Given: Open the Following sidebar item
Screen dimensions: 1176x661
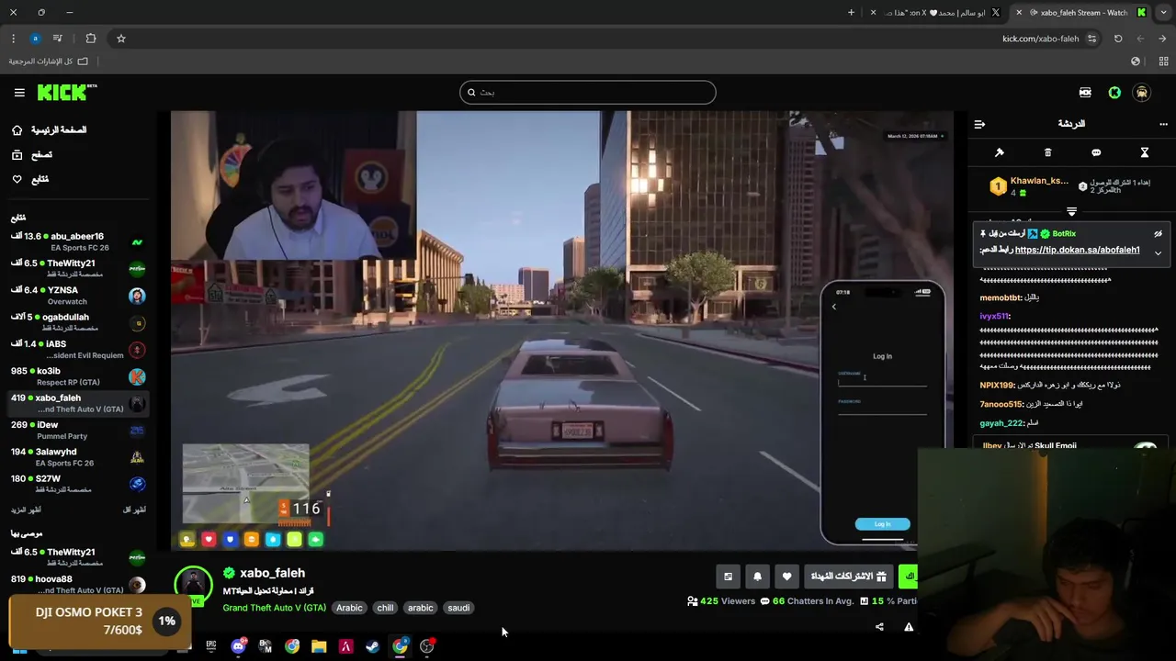Looking at the screenshot, I should click(30, 179).
